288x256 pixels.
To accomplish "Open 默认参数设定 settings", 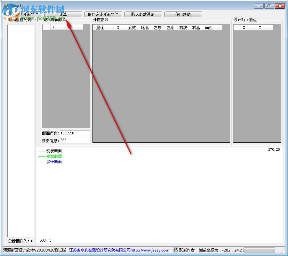I will click(x=143, y=14).
